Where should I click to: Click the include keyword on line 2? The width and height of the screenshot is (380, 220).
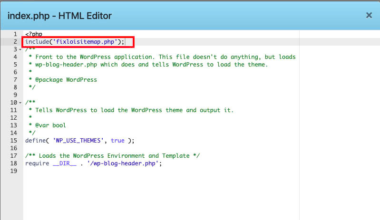tap(37, 42)
